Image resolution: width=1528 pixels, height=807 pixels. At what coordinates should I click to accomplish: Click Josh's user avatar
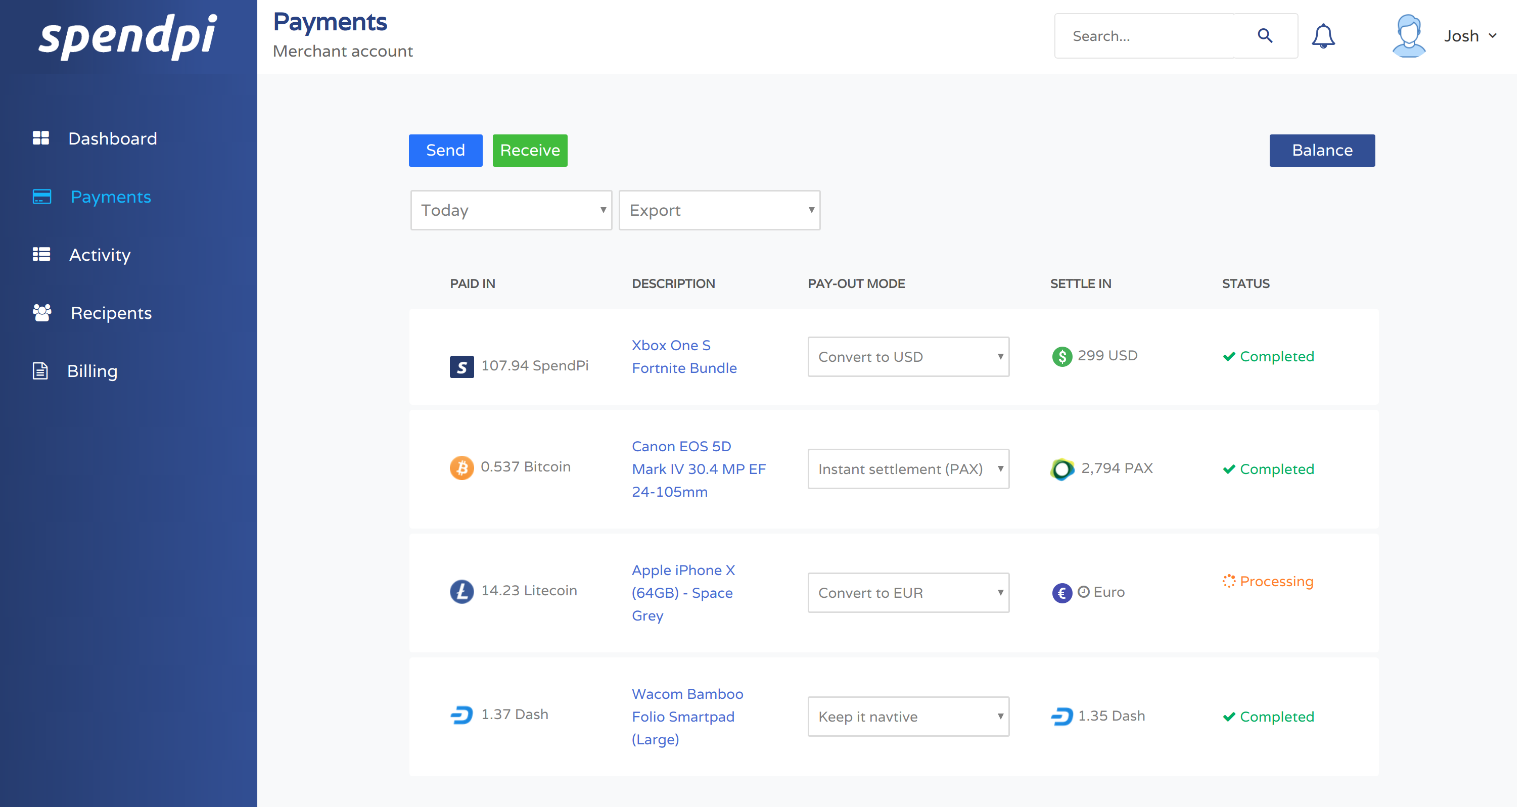click(1409, 36)
